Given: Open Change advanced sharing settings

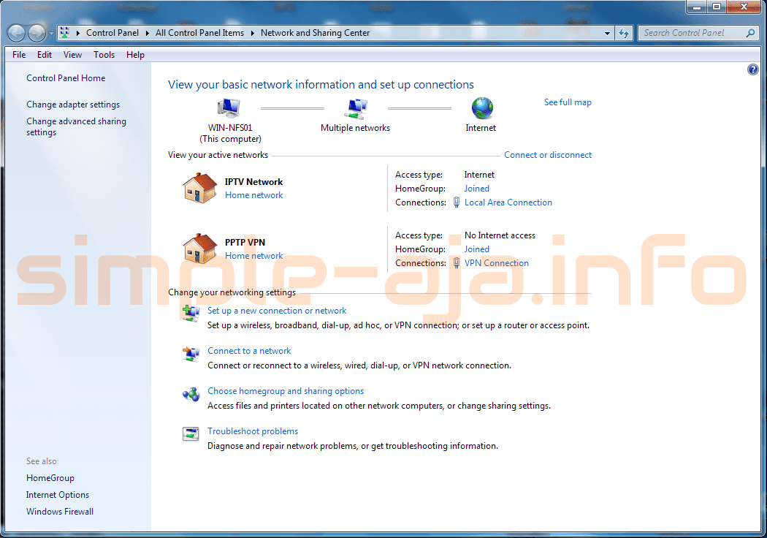Looking at the screenshot, I should (76, 126).
